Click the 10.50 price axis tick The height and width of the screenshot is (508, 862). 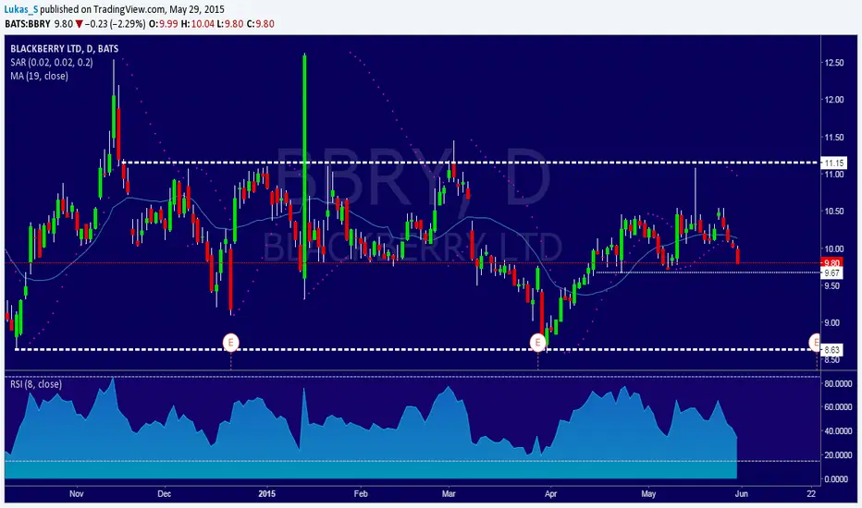pos(834,211)
